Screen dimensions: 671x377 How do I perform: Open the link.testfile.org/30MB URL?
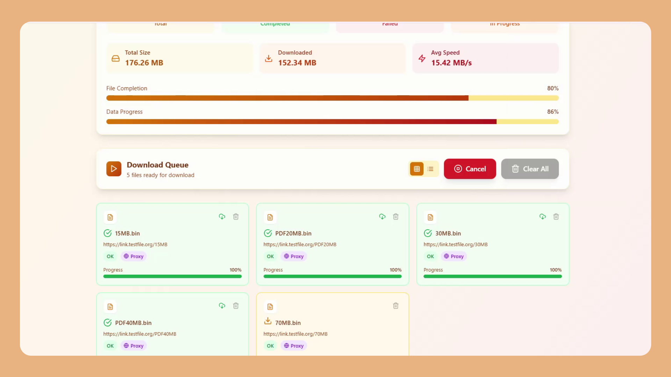(x=455, y=244)
